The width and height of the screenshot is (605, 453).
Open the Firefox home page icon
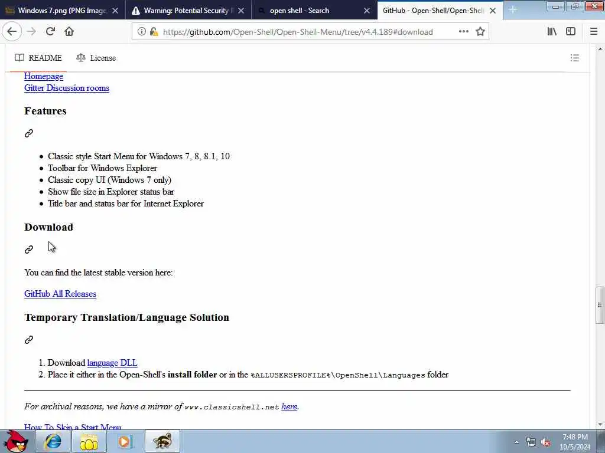pyautogui.click(x=69, y=32)
